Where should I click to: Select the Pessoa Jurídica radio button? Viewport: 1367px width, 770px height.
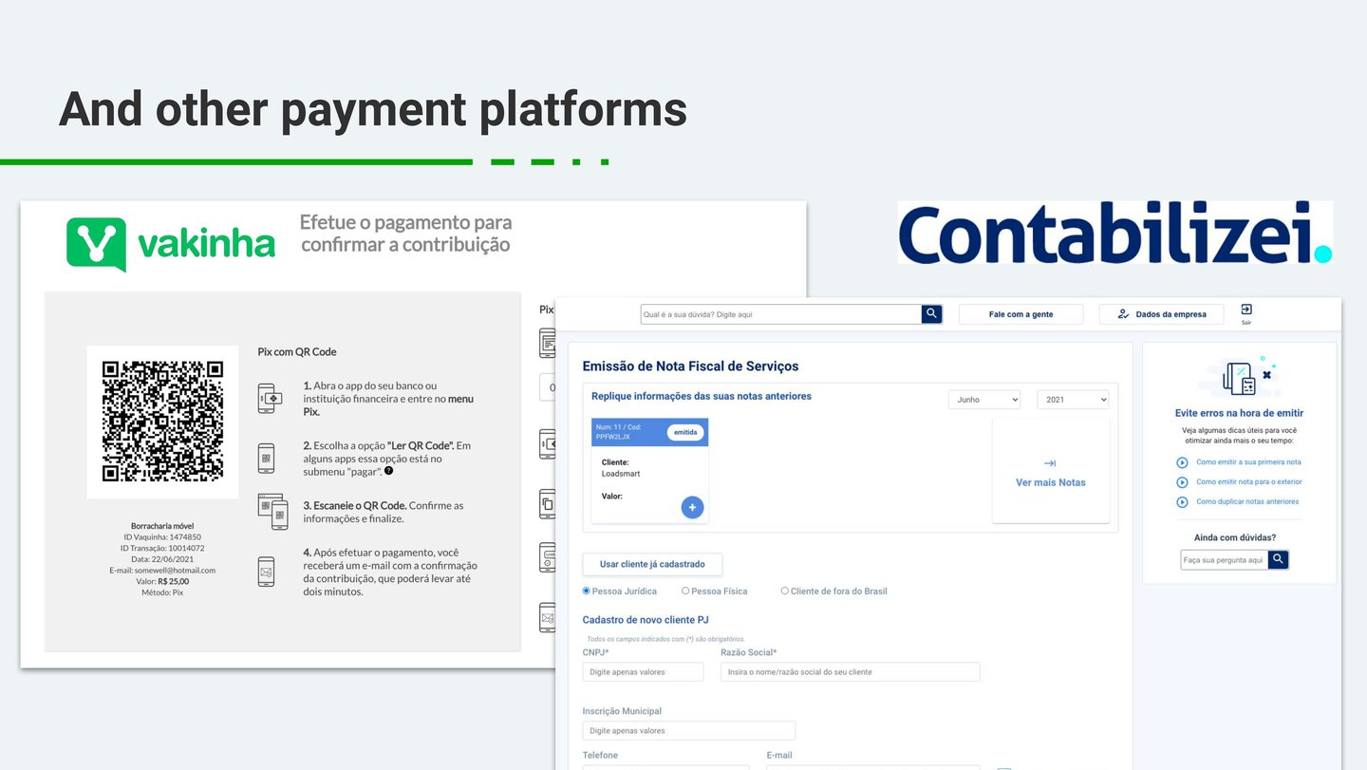(x=587, y=591)
